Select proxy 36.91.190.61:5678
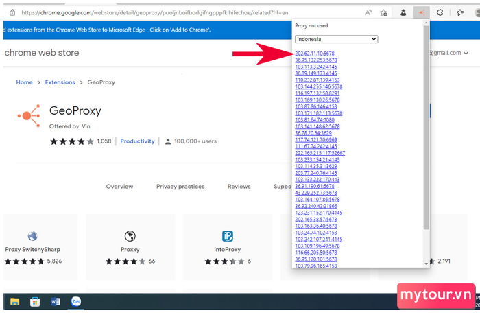Image resolution: width=480 pixels, height=315 pixels. (x=315, y=186)
